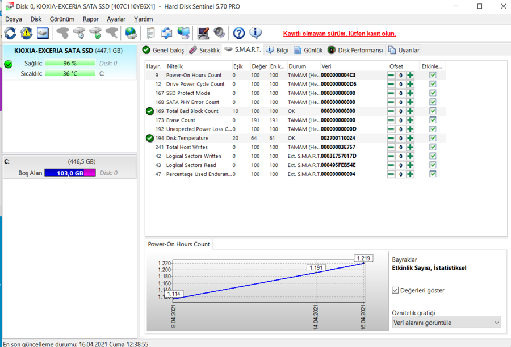Toggle the Disk Temperature enabled checkbox
Screen dimensions: 511x347
[x=433, y=138]
